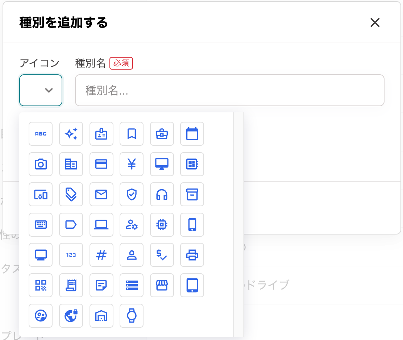Image resolution: width=403 pixels, height=340 pixels.
Task: Choose the office building icon
Action: [x=71, y=164]
